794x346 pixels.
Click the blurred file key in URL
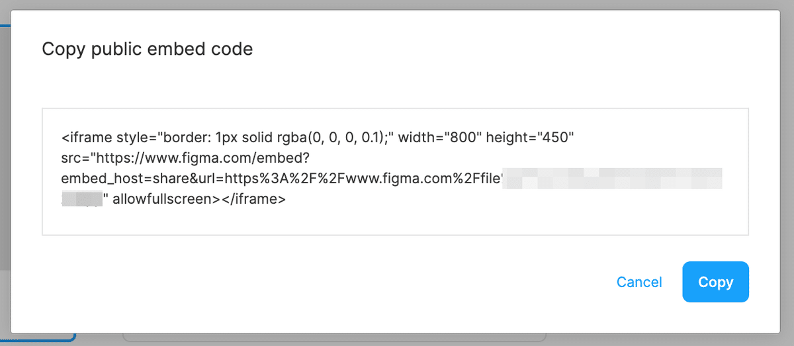[612, 179]
